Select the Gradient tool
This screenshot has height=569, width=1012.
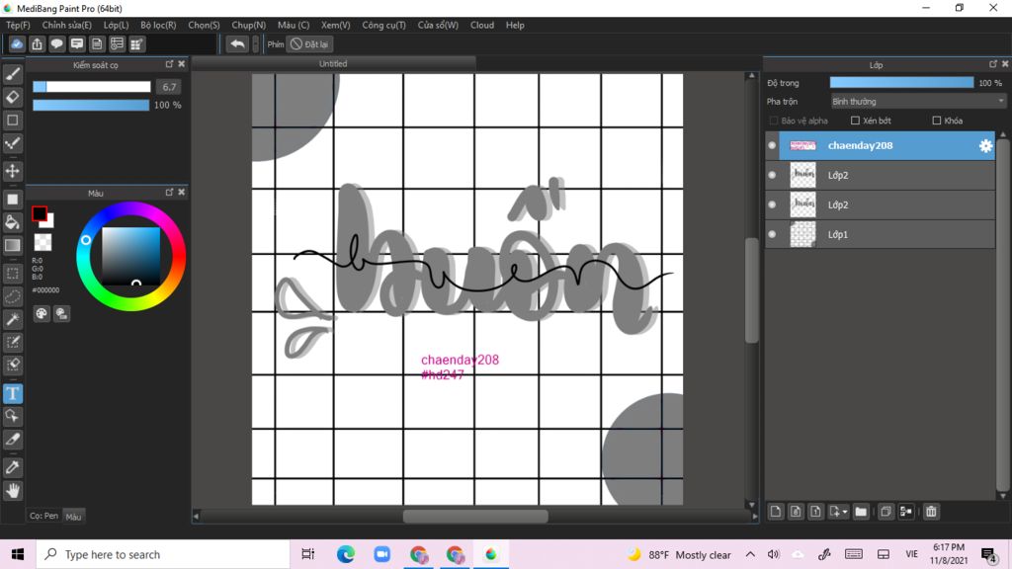tap(12, 245)
